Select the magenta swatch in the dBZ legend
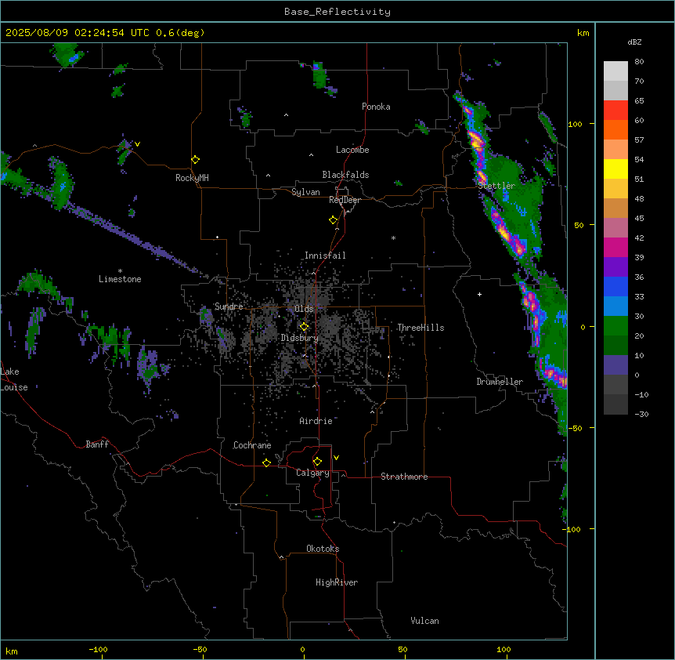The height and width of the screenshot is (660, 675). pos(615,247)
